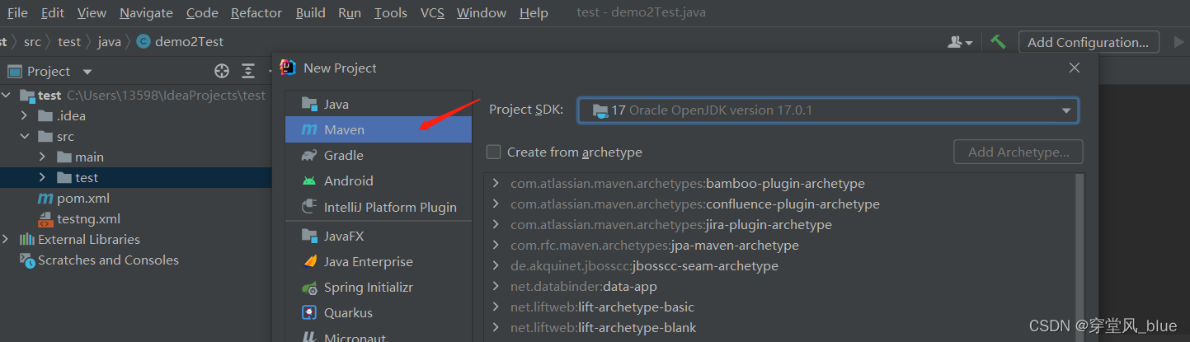
Task: Select Micronaut project type
Action: 379,335
